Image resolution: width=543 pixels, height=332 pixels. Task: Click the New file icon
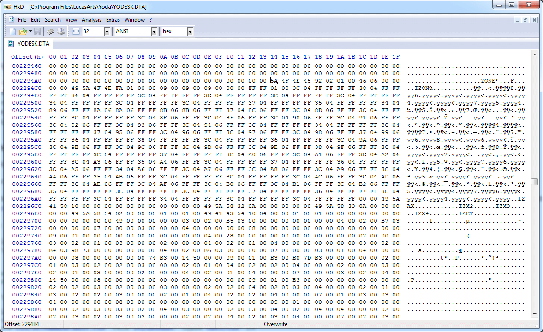tap(12, 31)
